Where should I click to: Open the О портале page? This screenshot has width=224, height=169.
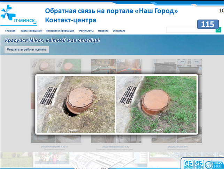119,31
